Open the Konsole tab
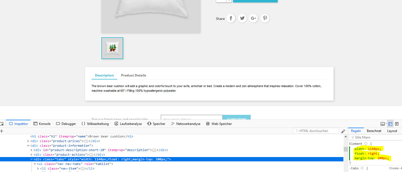 (42, 124)
